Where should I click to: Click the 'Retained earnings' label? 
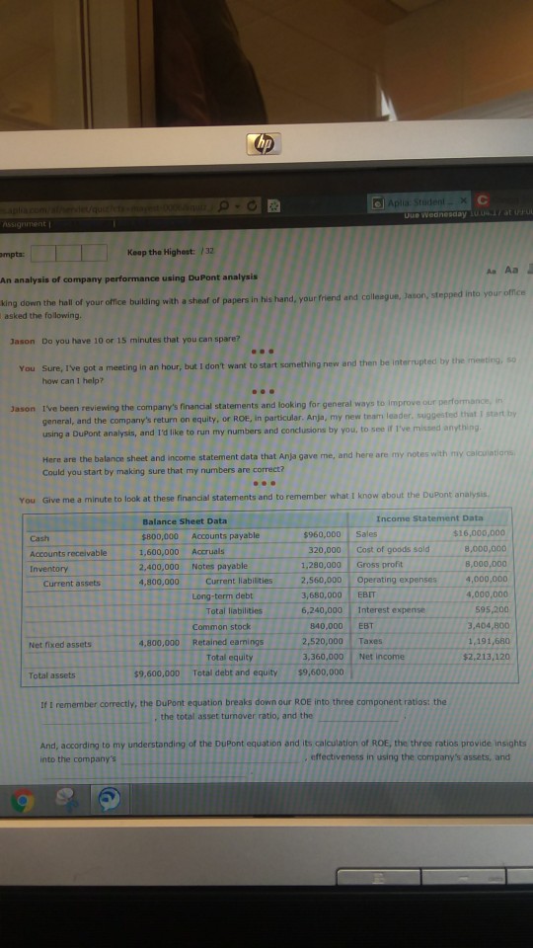pos(228,642)
